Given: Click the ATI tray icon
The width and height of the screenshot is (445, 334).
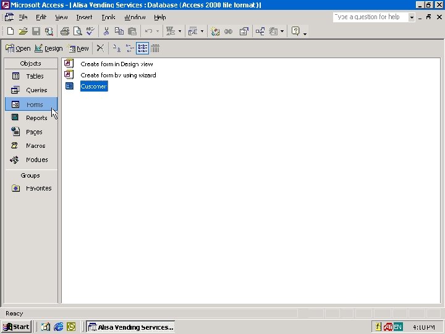Looking at the screenshot, I should point(388,327).
